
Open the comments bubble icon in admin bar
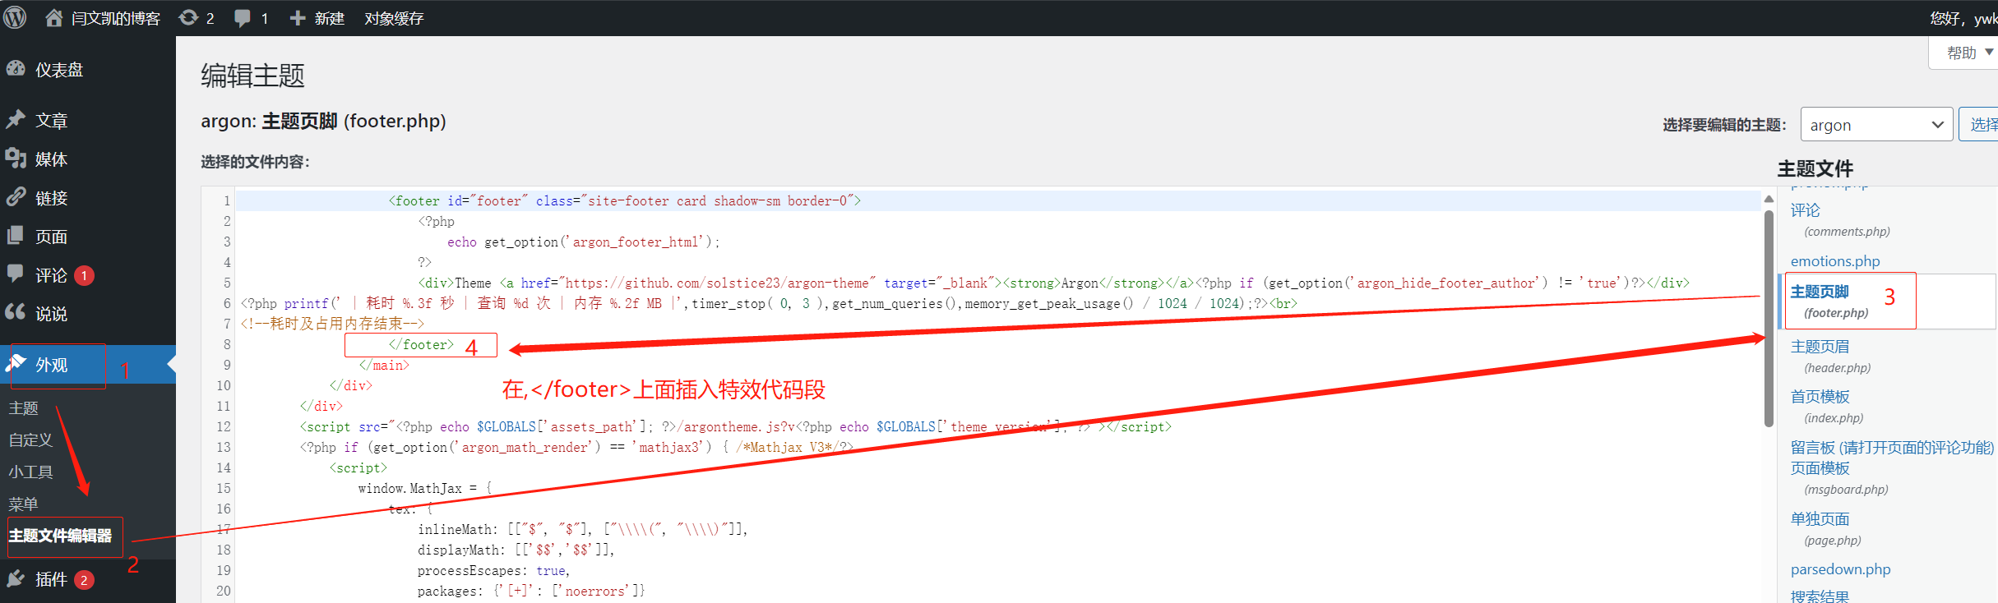[243, 18]
